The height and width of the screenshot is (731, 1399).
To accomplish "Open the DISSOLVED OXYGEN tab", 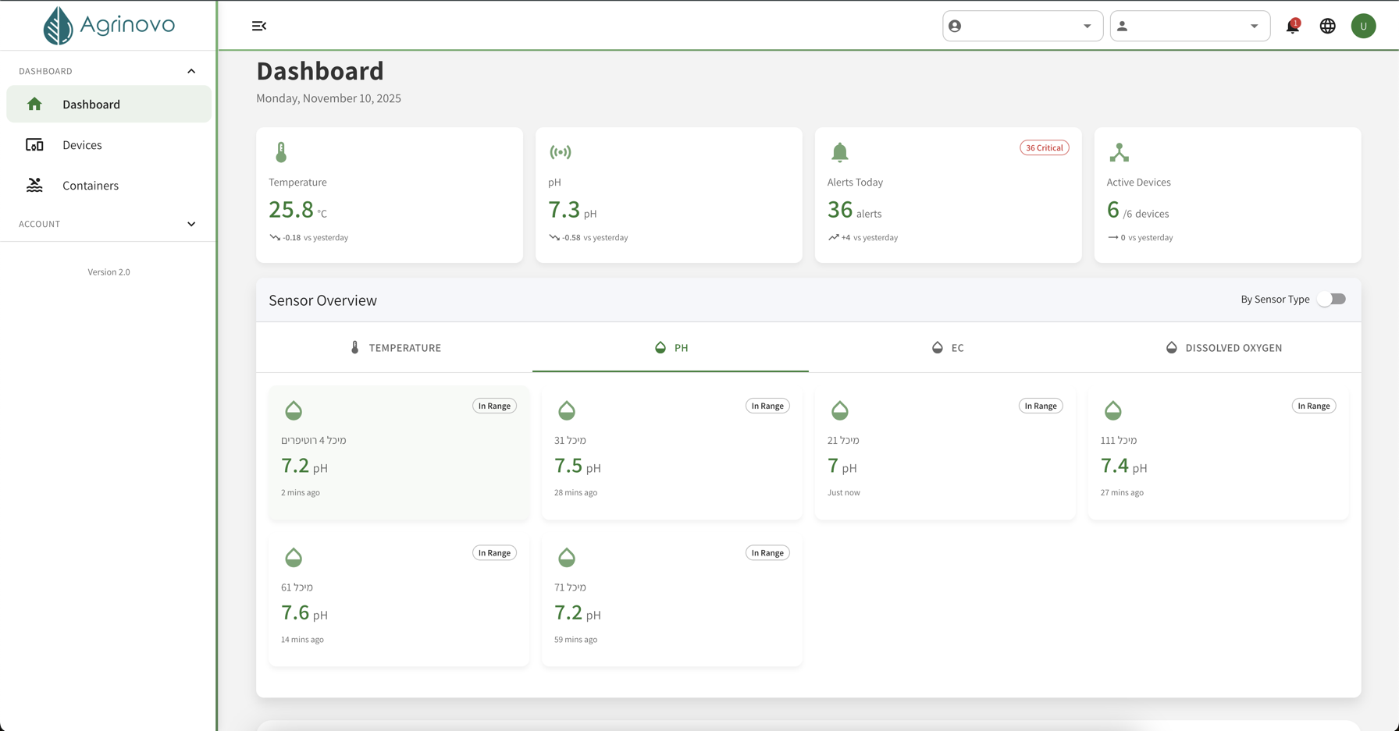I will click(1223, 347).
